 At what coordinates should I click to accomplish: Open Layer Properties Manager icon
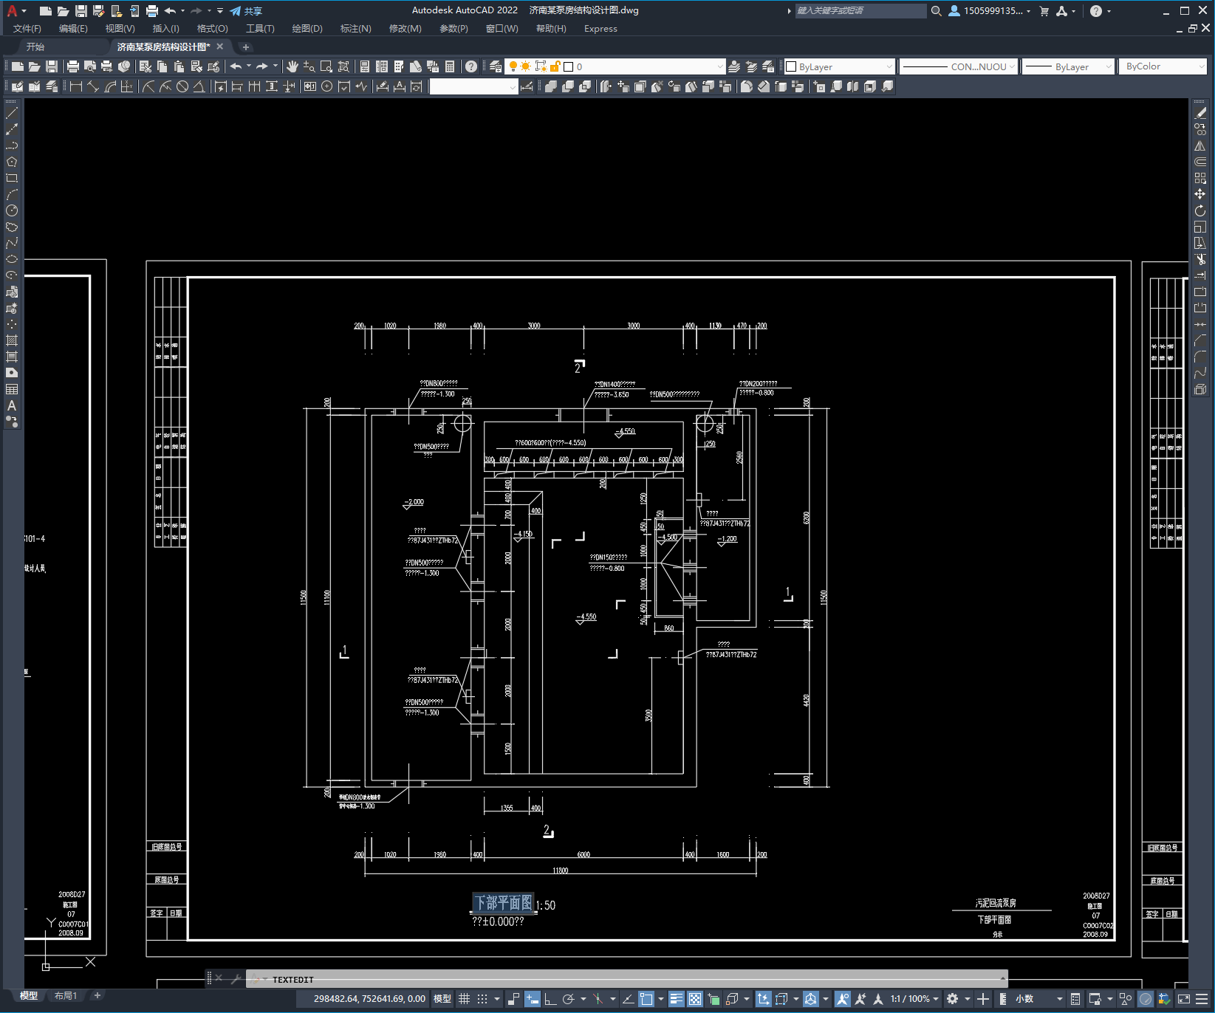(496, 66)
